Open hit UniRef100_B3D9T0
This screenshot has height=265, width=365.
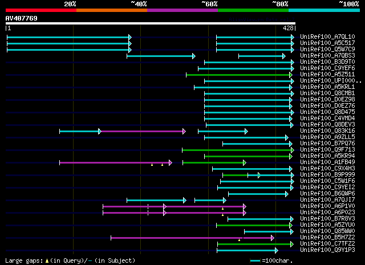coord(327,62)
